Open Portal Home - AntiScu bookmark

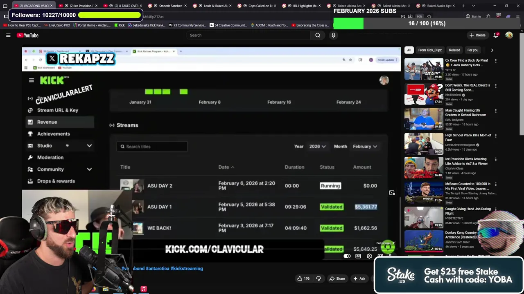click(x=92, y=25)
